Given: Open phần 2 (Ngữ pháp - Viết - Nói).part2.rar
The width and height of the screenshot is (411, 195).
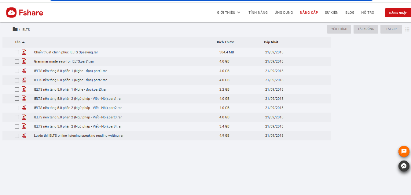Looking at the screenshot, I should pyautogui.click(x=78, y=108).
